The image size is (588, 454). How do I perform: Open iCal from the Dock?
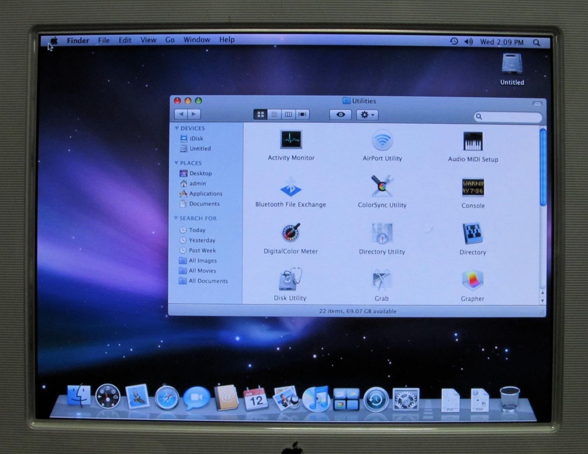[256, 399]
